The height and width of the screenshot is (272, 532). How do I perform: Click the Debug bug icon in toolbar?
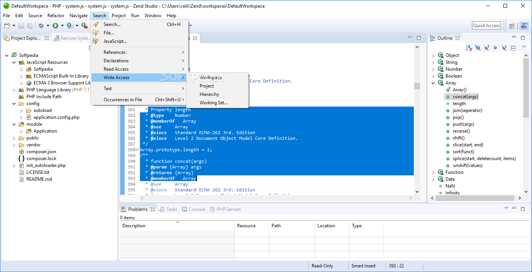pyautogui.click(x=41, y=26)
